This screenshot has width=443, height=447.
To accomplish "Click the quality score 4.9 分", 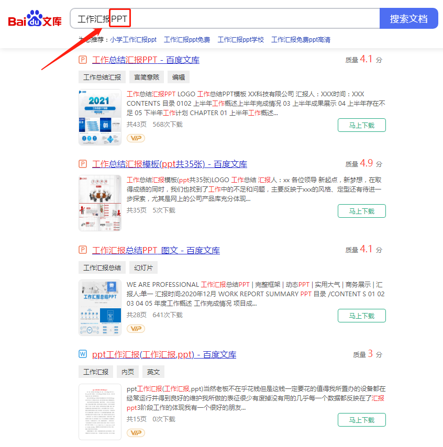I will click(x=363, y=163).
